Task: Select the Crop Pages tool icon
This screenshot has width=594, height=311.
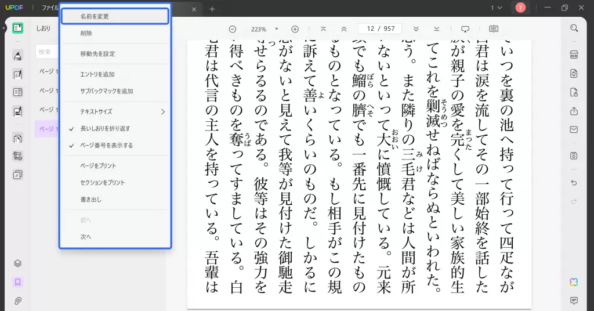Action: (17, 156)
